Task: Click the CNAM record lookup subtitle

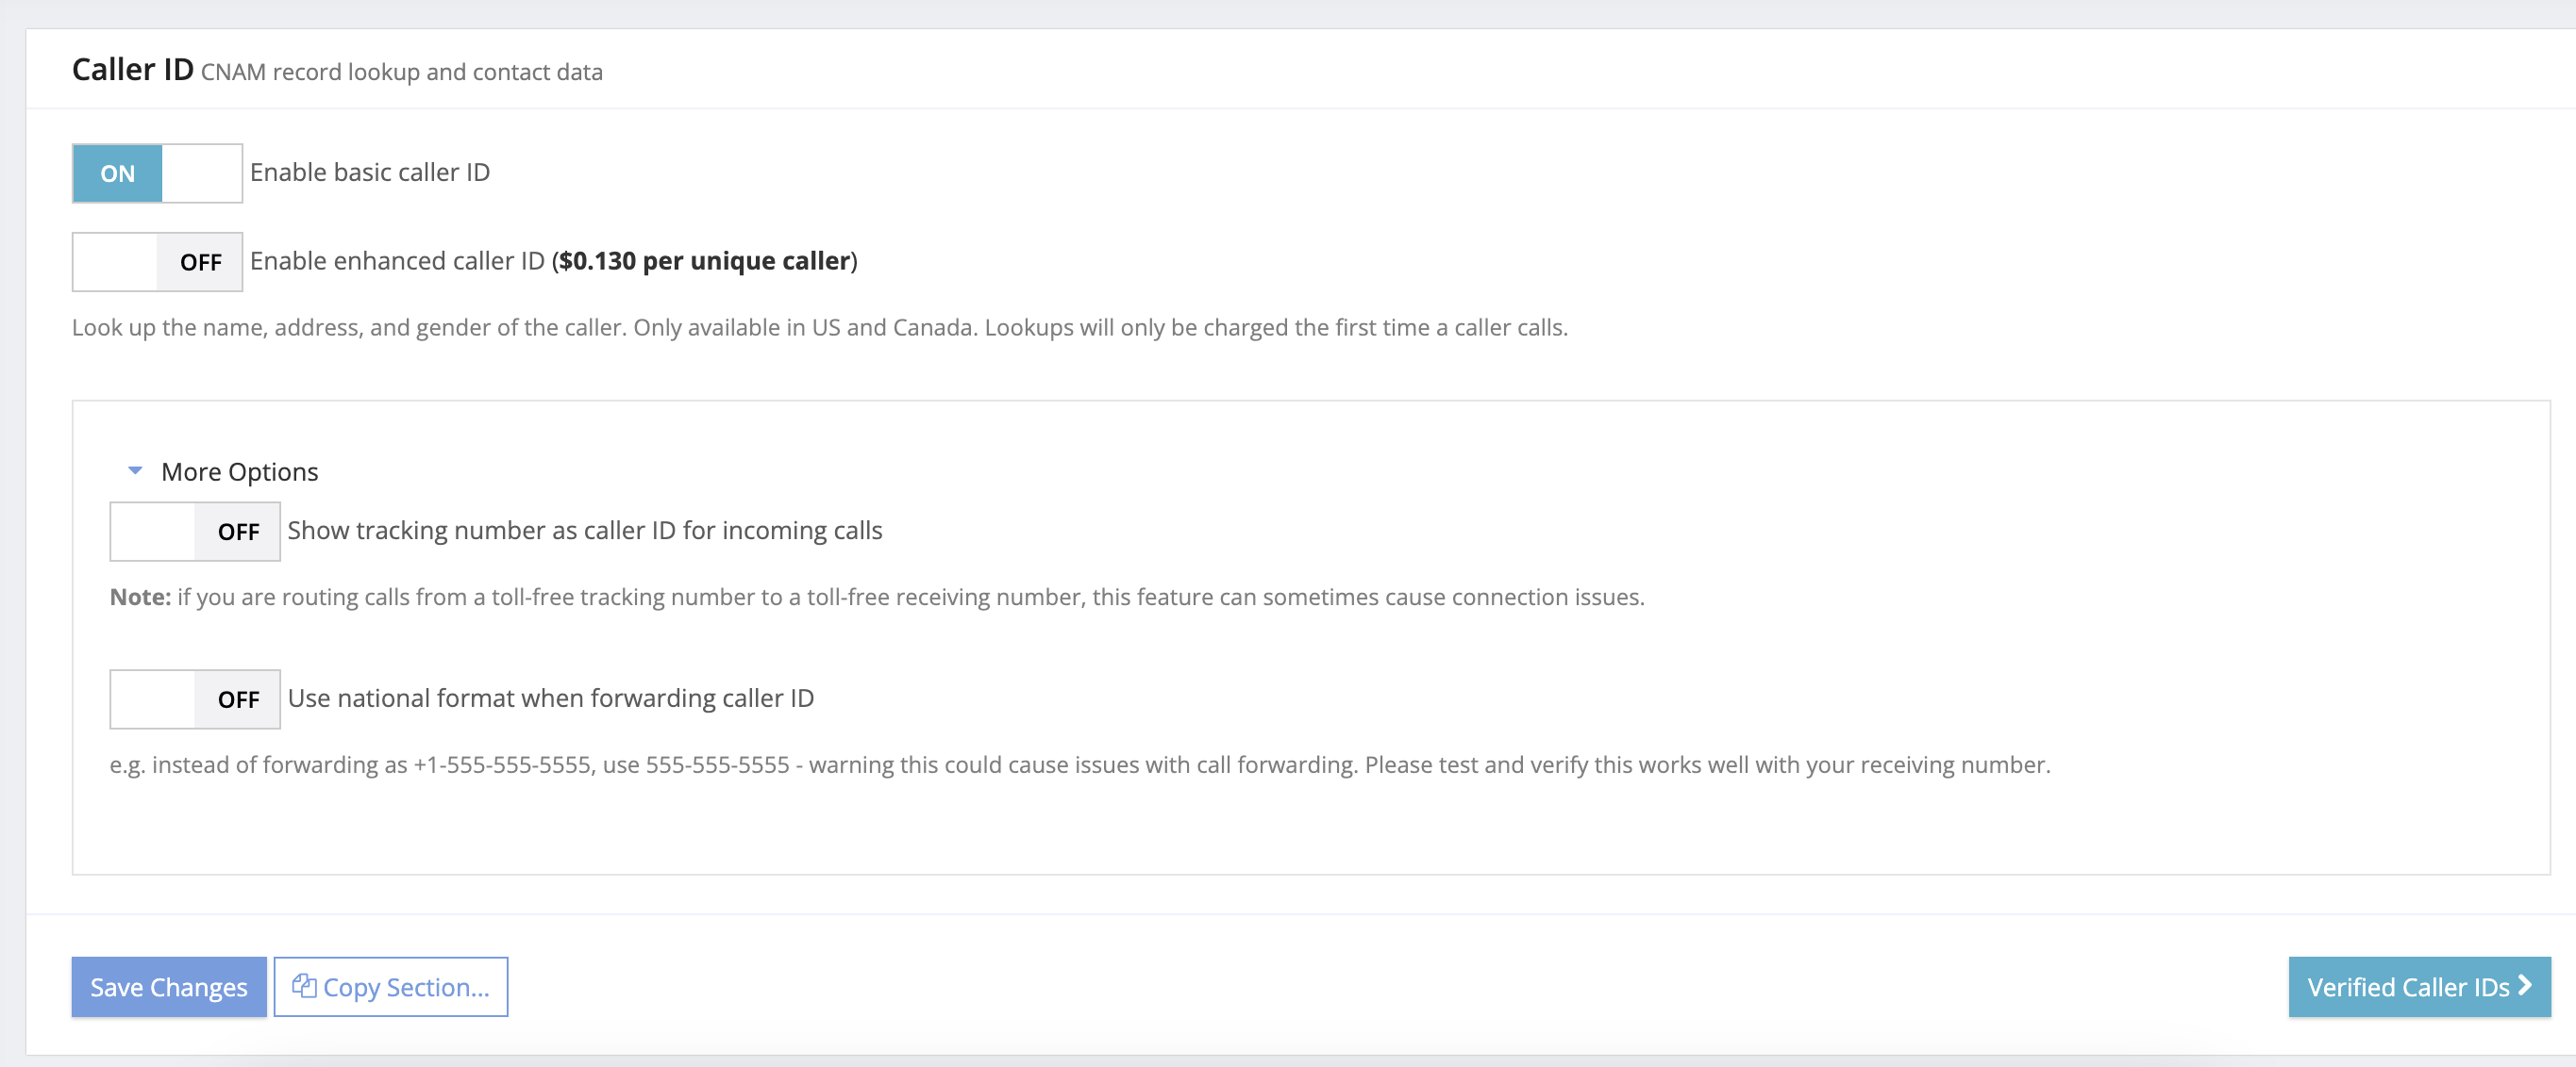Action: tap(401, 73)
